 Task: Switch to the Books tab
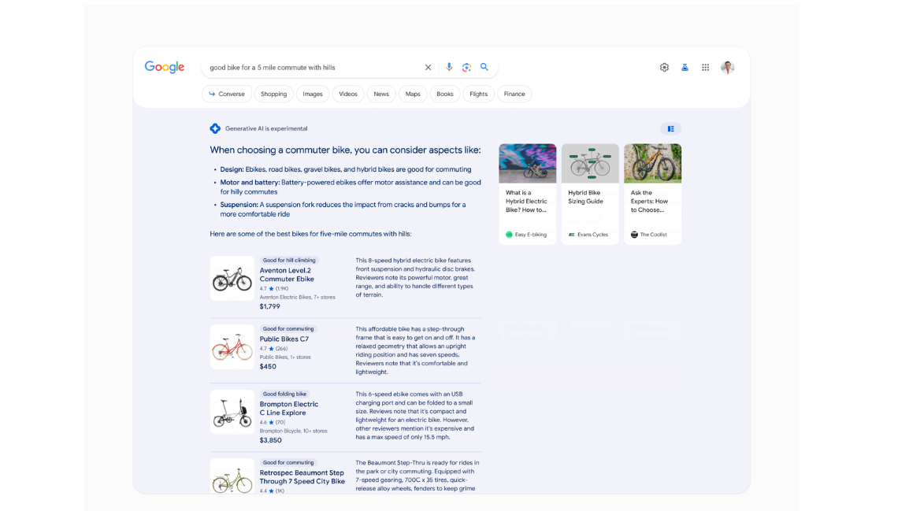point(445,94)
